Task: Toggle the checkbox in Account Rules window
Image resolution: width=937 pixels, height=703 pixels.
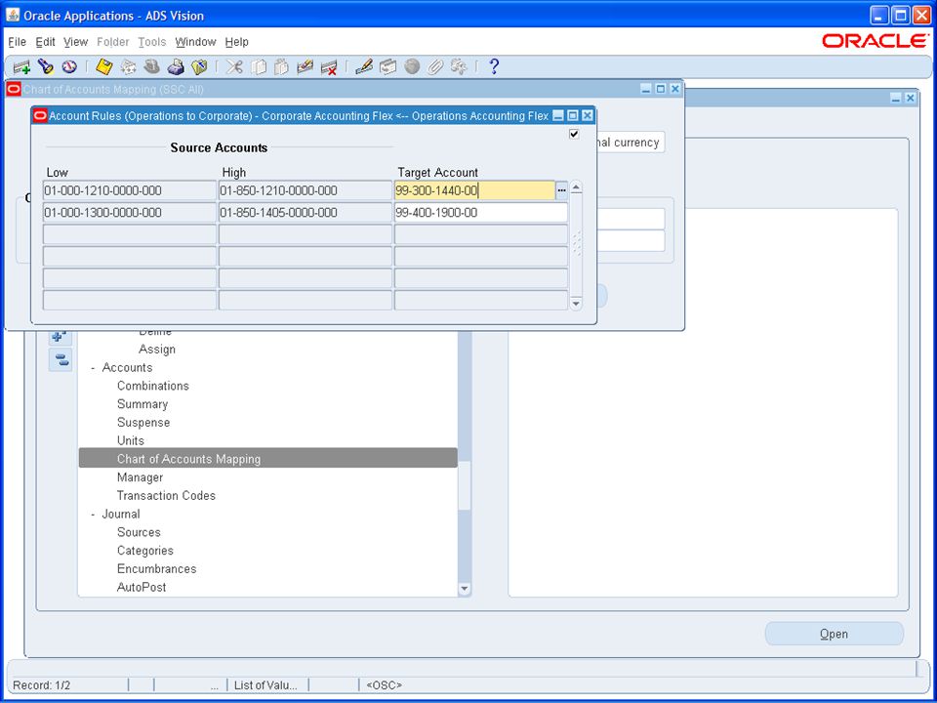Action: click(574, 134)
